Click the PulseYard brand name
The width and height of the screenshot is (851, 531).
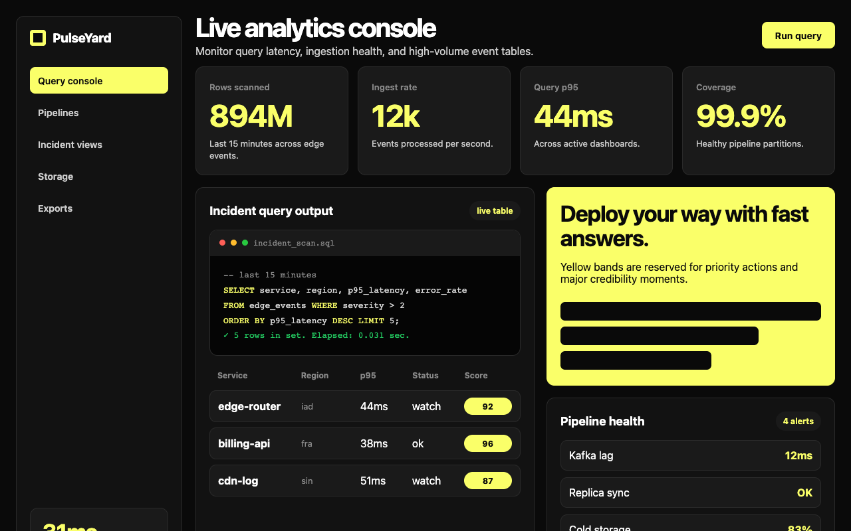(x=82, y=38)
